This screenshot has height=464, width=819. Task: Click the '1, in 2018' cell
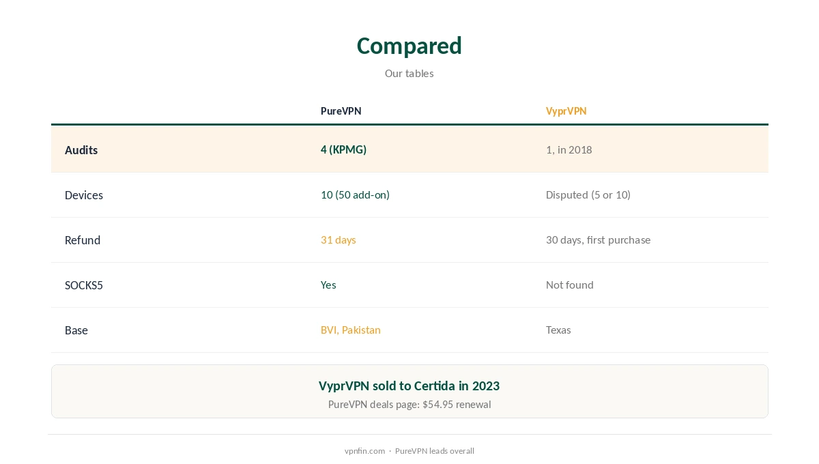click(x=569, y=149)
